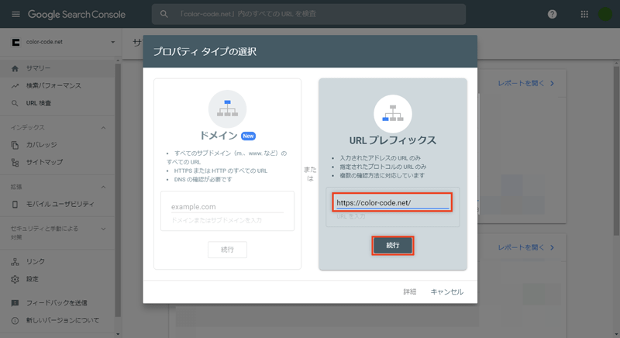
Task: Open the color-code.net property selector dropdown
Action: pos(112,42)
